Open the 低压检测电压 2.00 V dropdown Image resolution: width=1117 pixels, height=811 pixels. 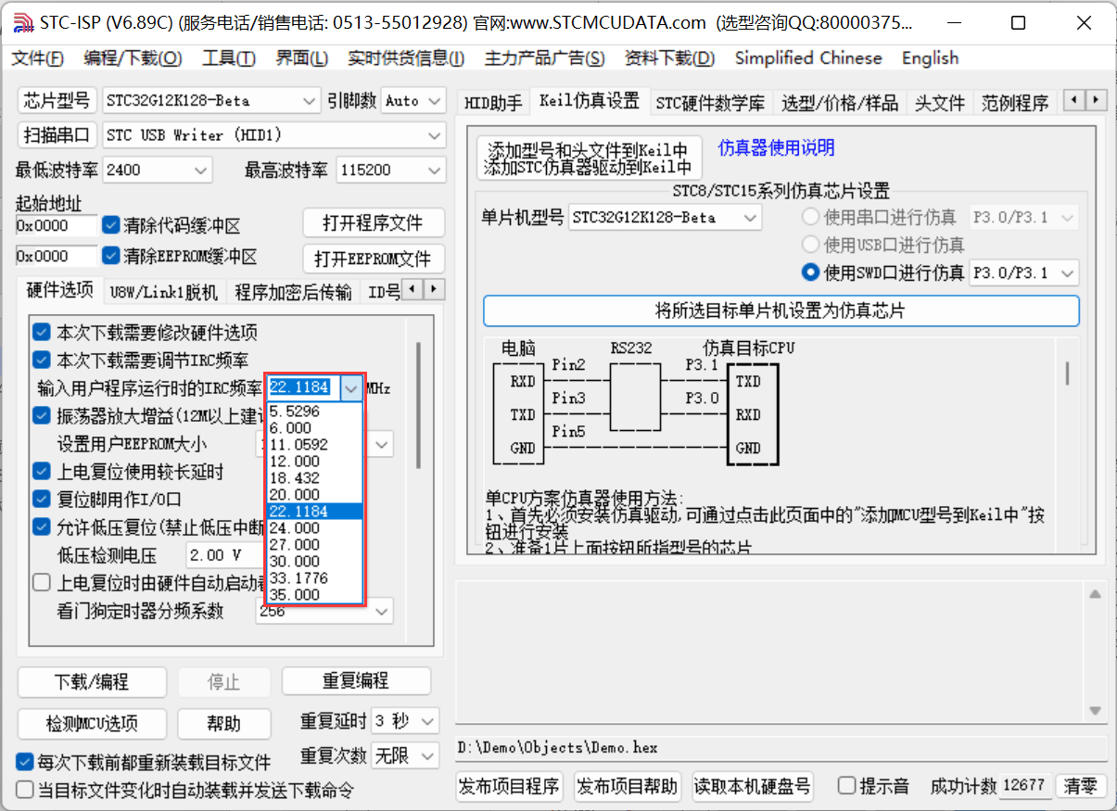[226, 555]
